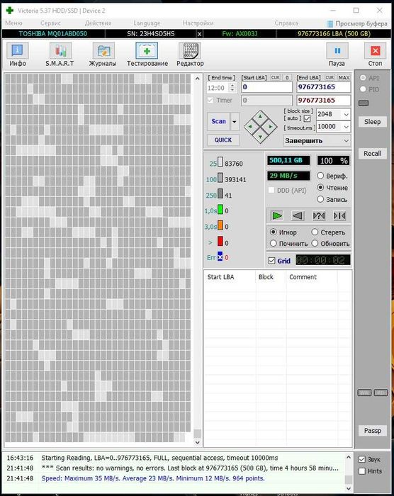Open the Настройки menu
This screenshot has height=496, width=394.
click(198, 23)
